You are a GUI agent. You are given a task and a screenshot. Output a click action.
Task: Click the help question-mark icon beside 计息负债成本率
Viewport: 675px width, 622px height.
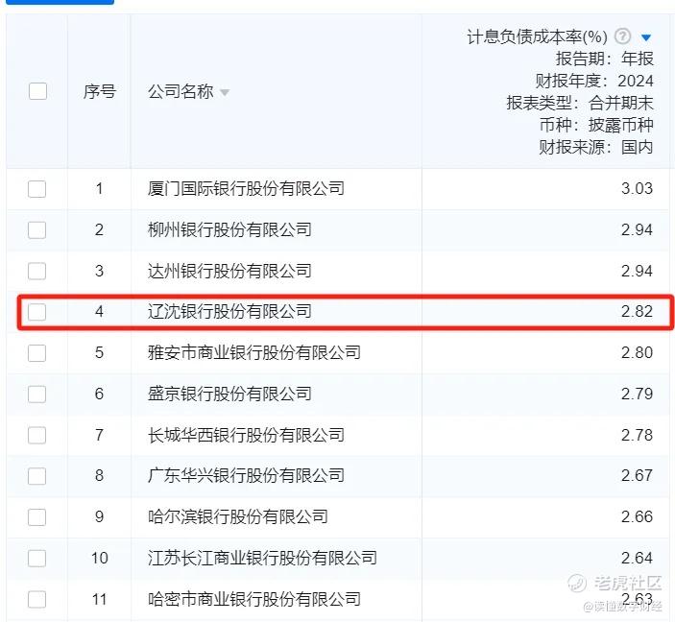pyautogui.click(x=622, y=36)
